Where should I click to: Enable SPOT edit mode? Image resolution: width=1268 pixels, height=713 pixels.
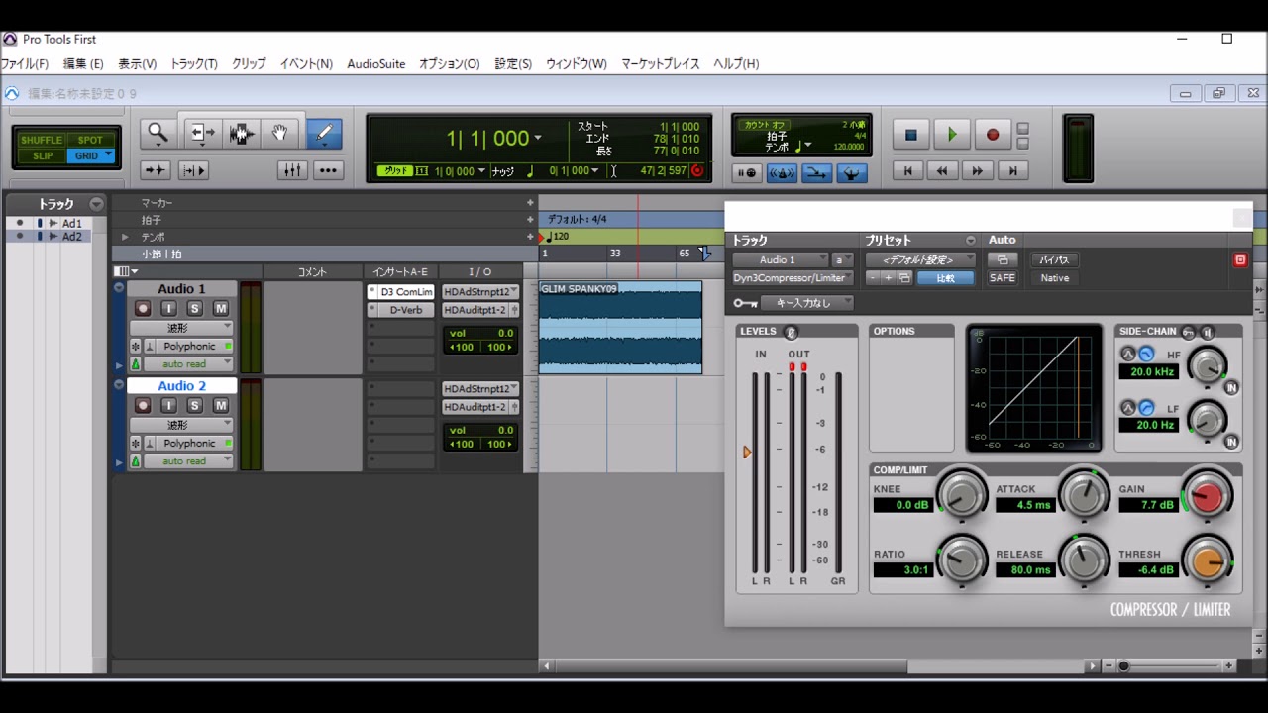point(90,140)
